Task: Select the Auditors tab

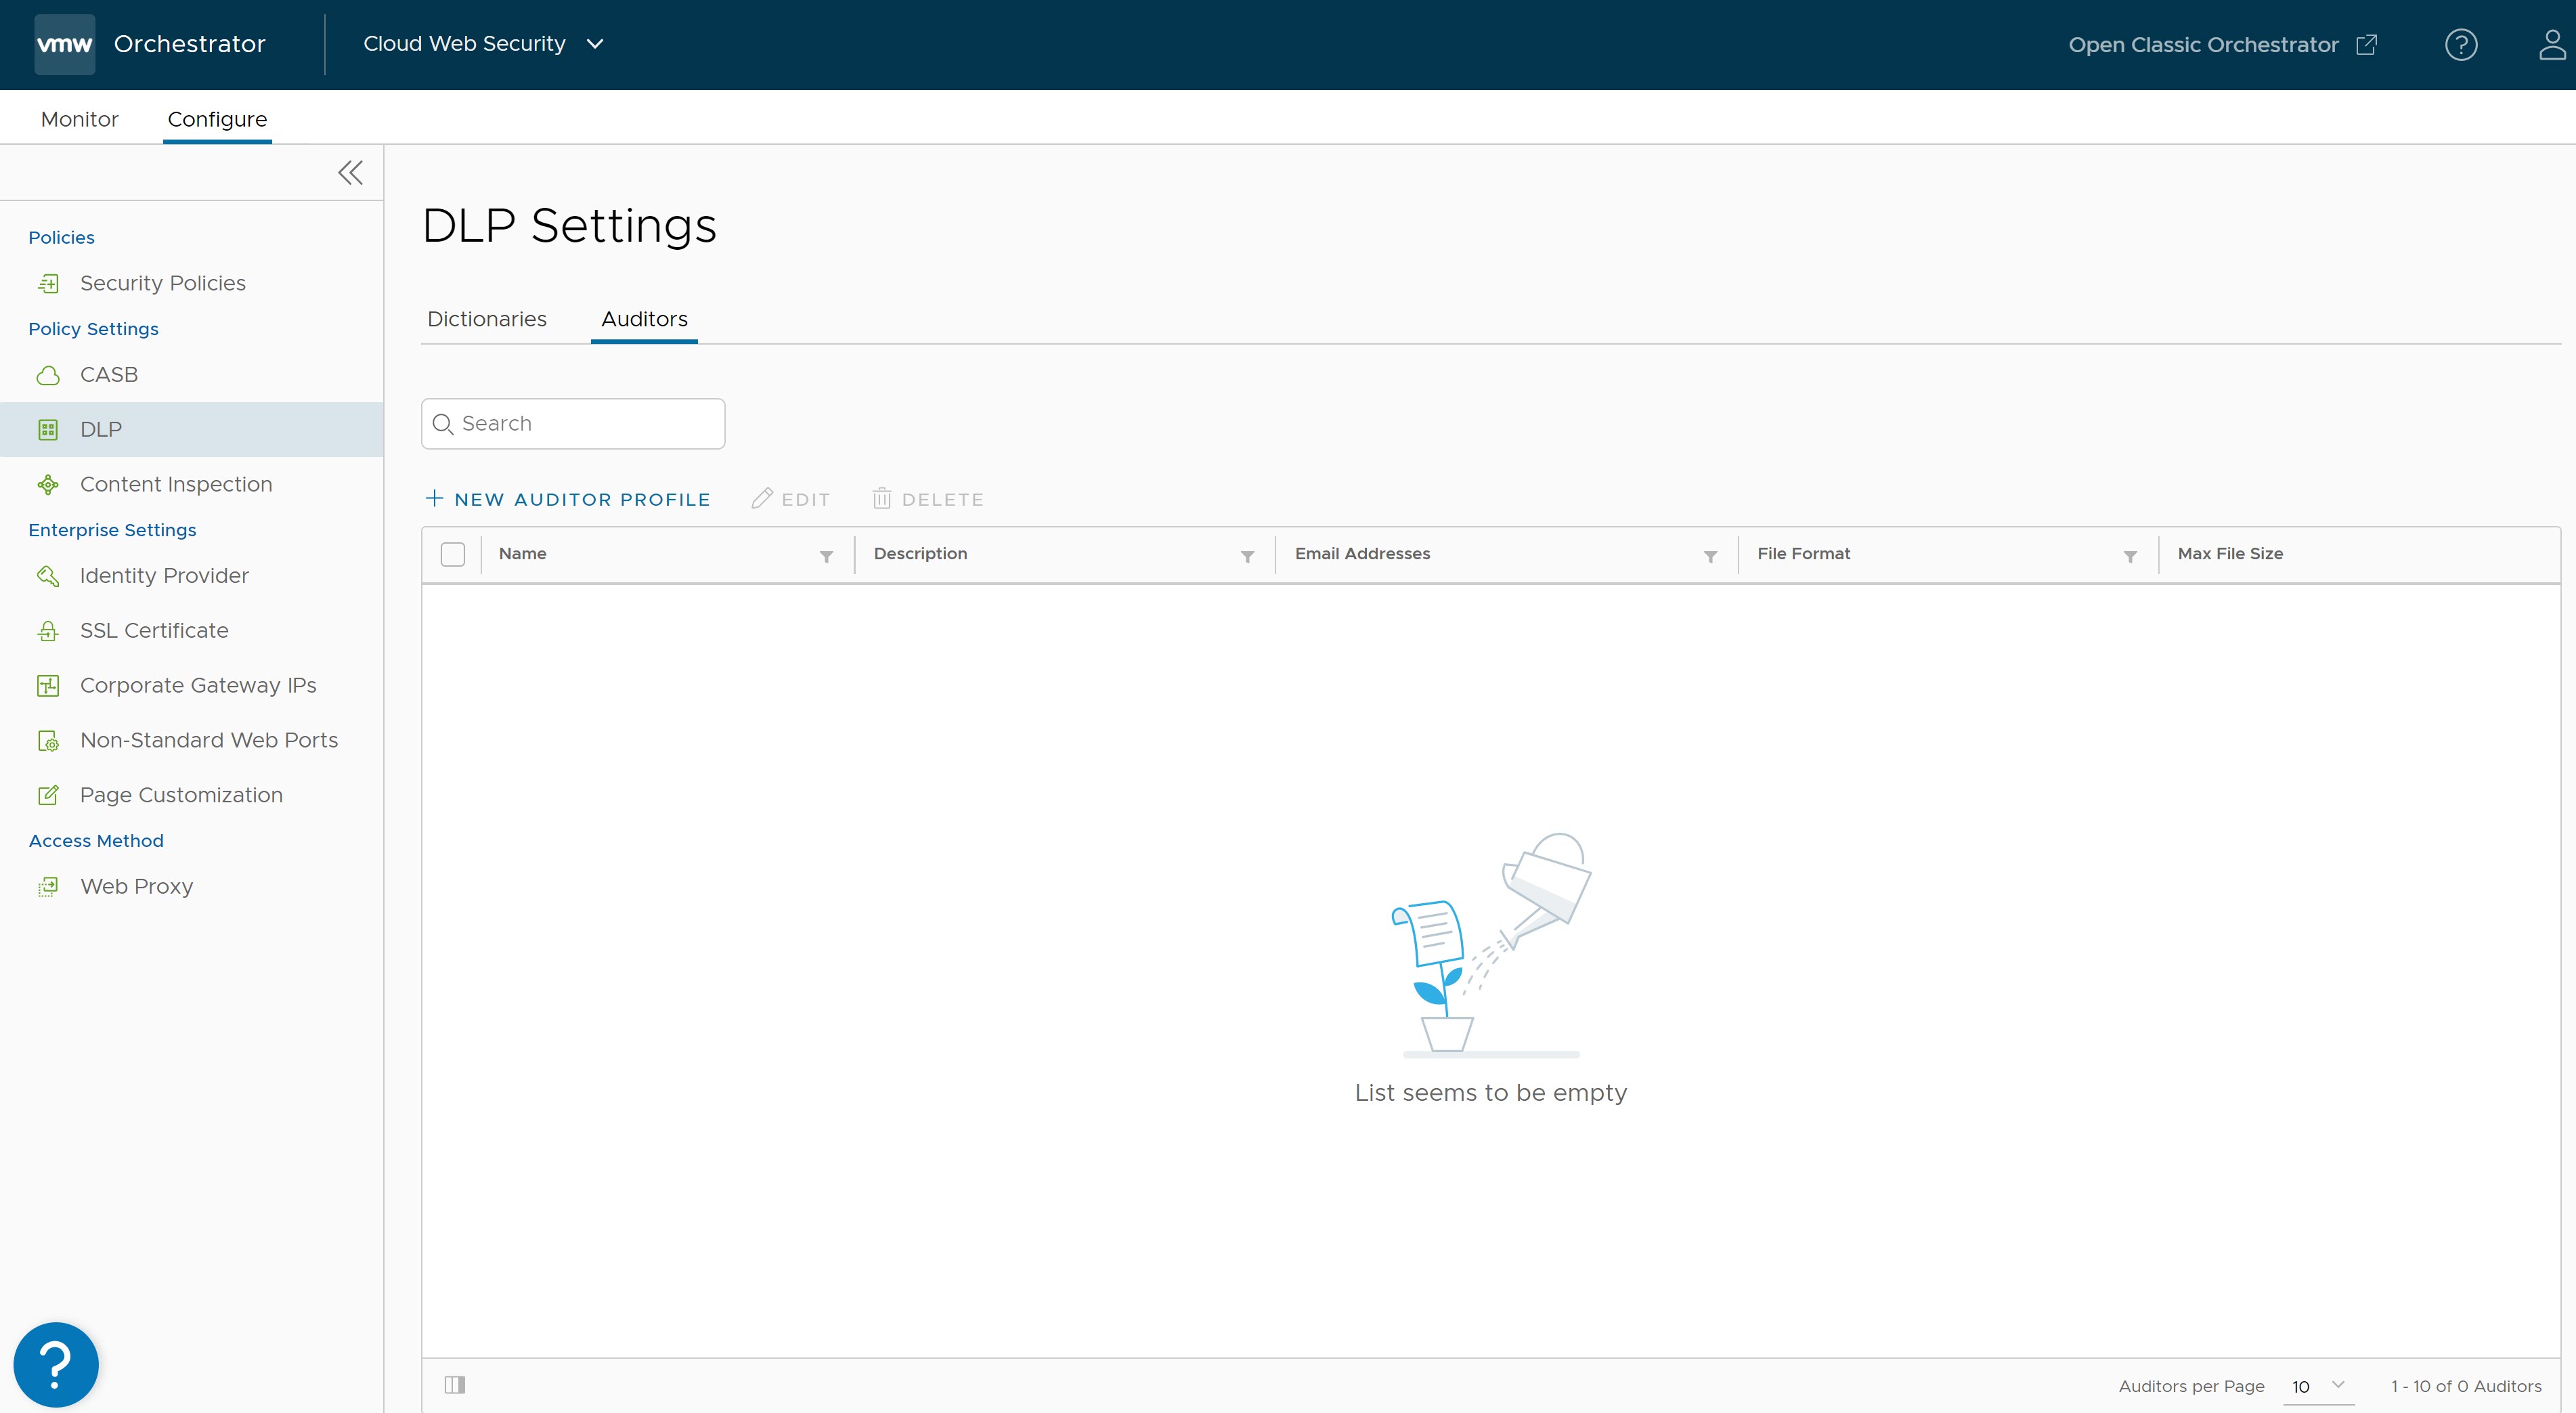Action: point(644,318)
